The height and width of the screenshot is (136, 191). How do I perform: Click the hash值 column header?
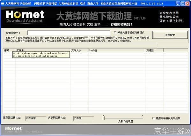117,50
